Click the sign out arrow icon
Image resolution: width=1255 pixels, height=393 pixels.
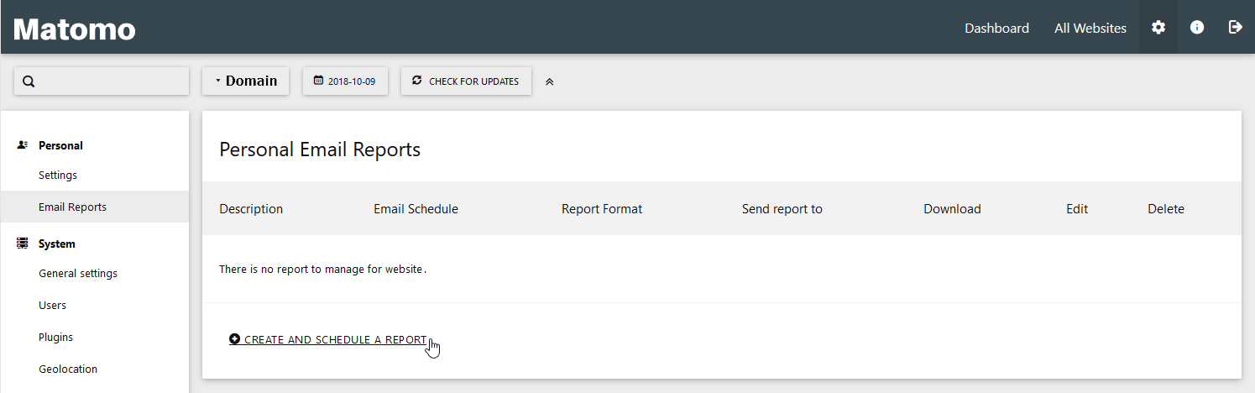click(x=1235, y=28)
